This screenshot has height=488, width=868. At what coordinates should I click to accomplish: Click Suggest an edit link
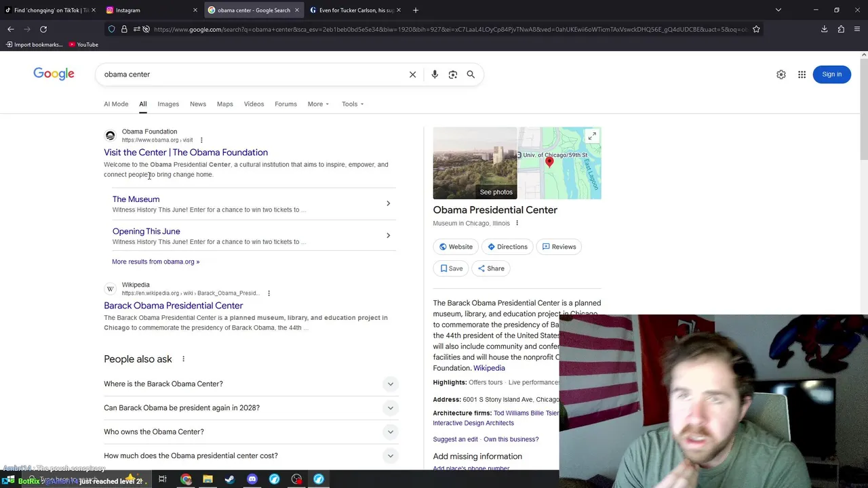455,439
